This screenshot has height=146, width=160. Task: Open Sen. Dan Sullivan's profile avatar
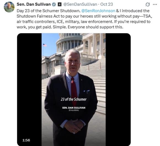tap(9, 7)
